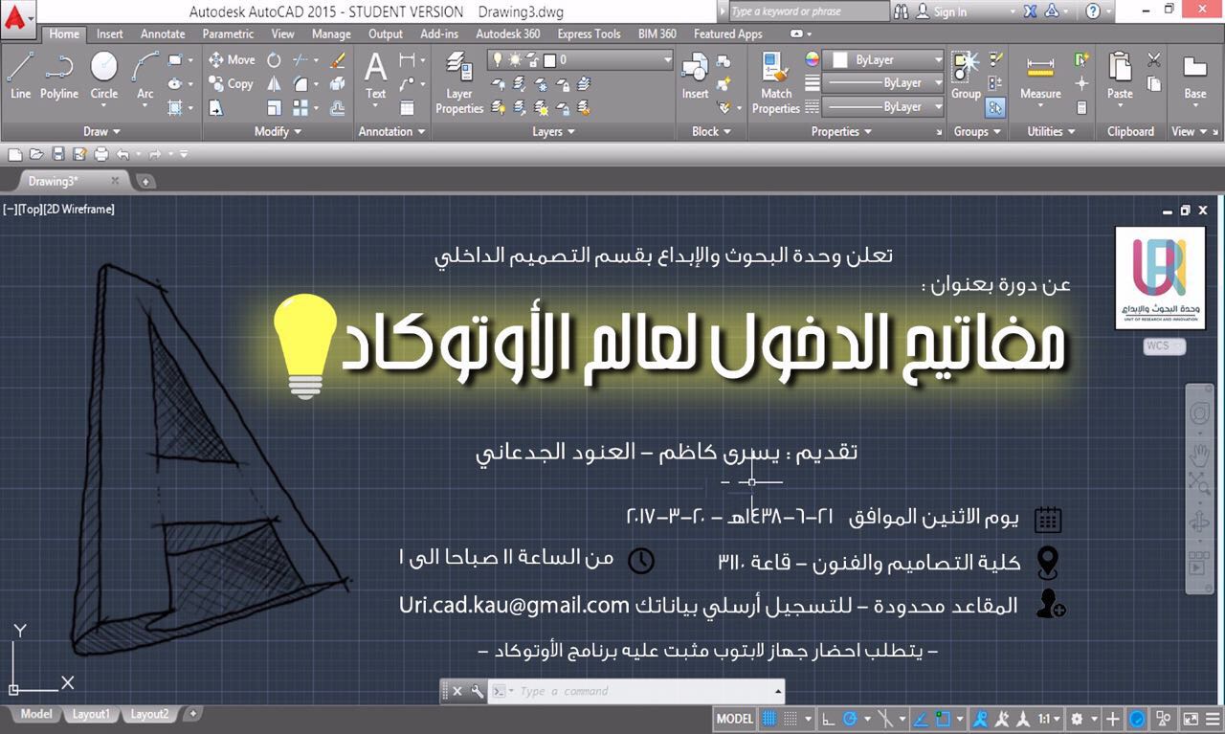Screen dimensions: 1225x734
Task: Open the Insert ribbon tab
Action: pos(110,33)
